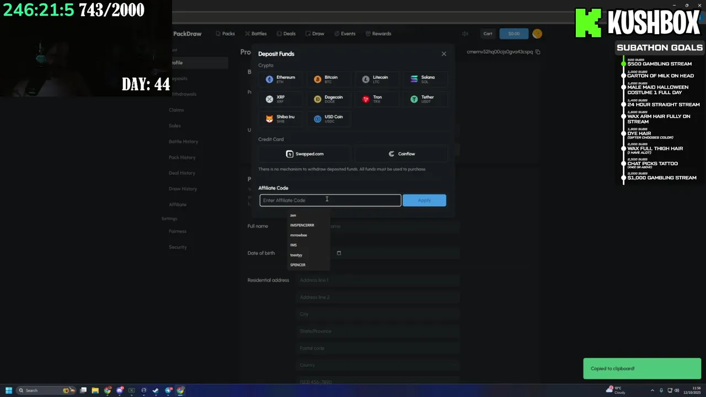This screenshot has width=706, height=397.
Task: Open Telegram from the taskbar
Action: [x=168, y=390]
